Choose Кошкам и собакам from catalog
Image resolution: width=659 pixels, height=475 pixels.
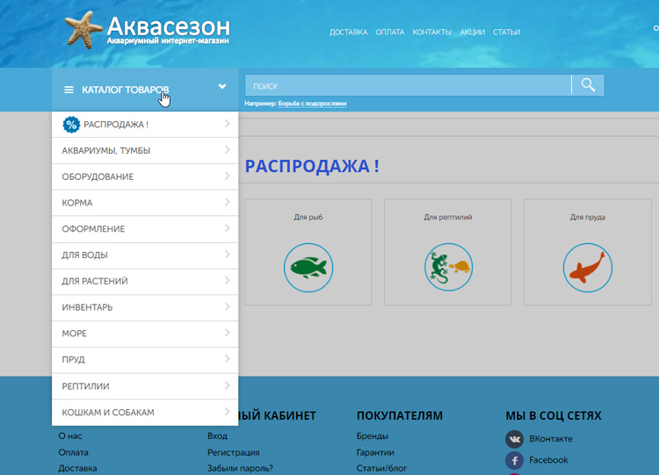tap(107, 413)
